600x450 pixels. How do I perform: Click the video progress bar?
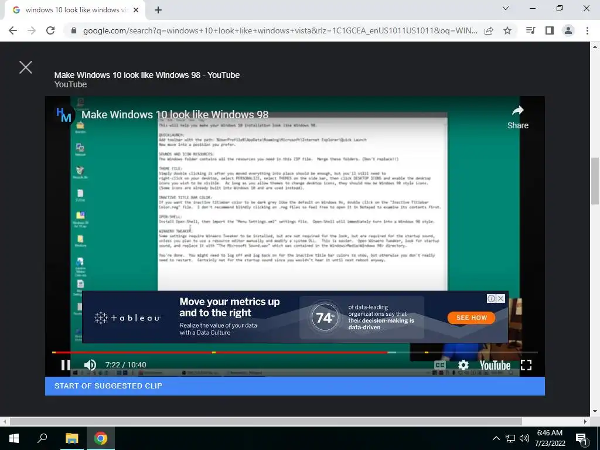pos(295,352)
